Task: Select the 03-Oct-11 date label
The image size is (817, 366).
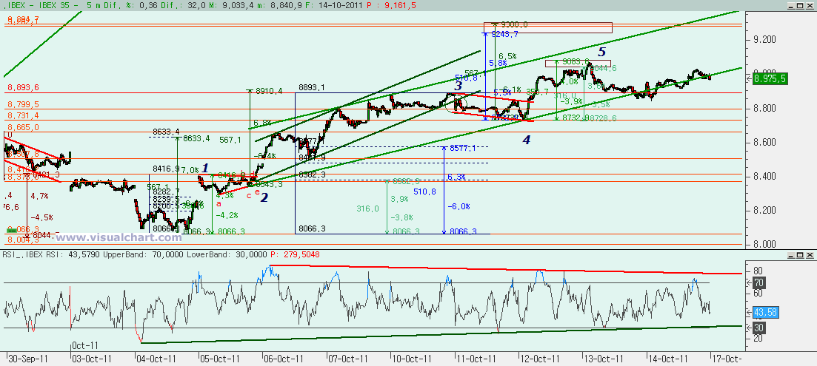Action: click(92, 359)
